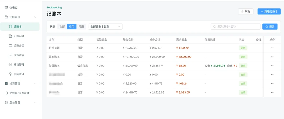The height and width of the screenshot is (119, 284).
Task: Click the magnifier icon in the search box
Action: pos(215,27)
